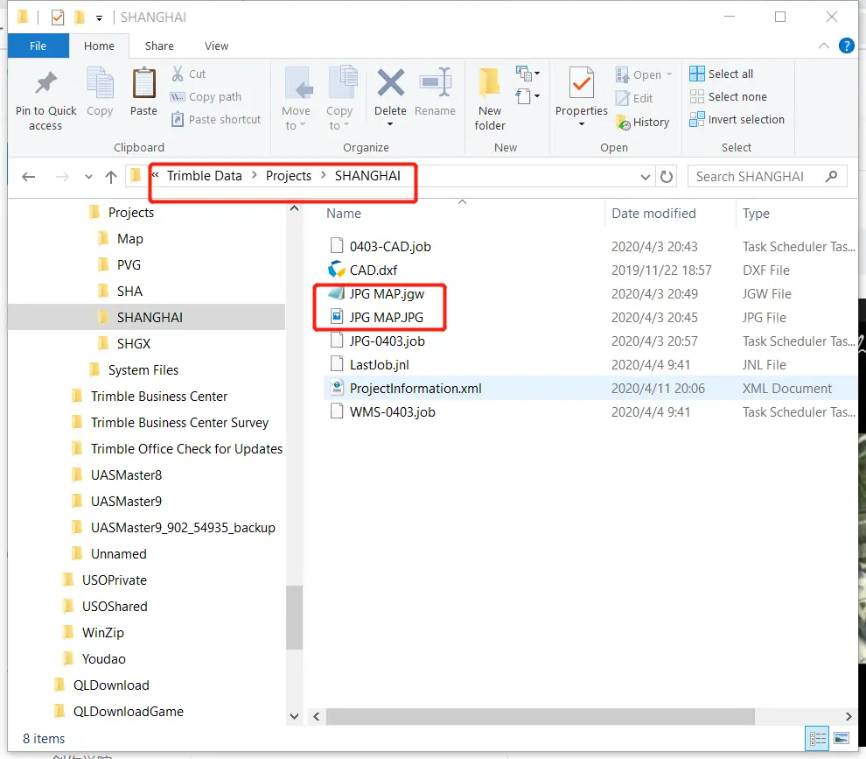This screenshot has height=759, width=866.
Task: Select the SHGX folder in the tree
Action: click(x=134, y=344)
